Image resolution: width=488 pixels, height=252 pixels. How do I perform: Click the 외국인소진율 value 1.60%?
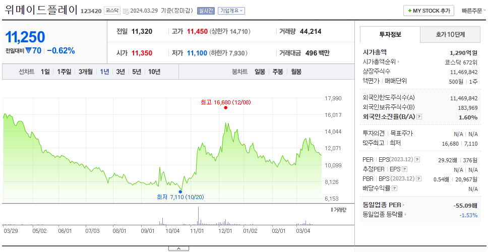coord(468,117)
